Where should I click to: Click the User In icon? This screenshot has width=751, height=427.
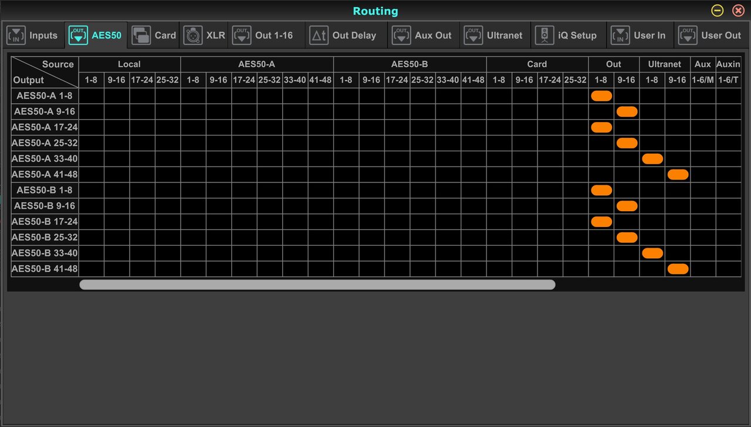[x=620, y=35]
